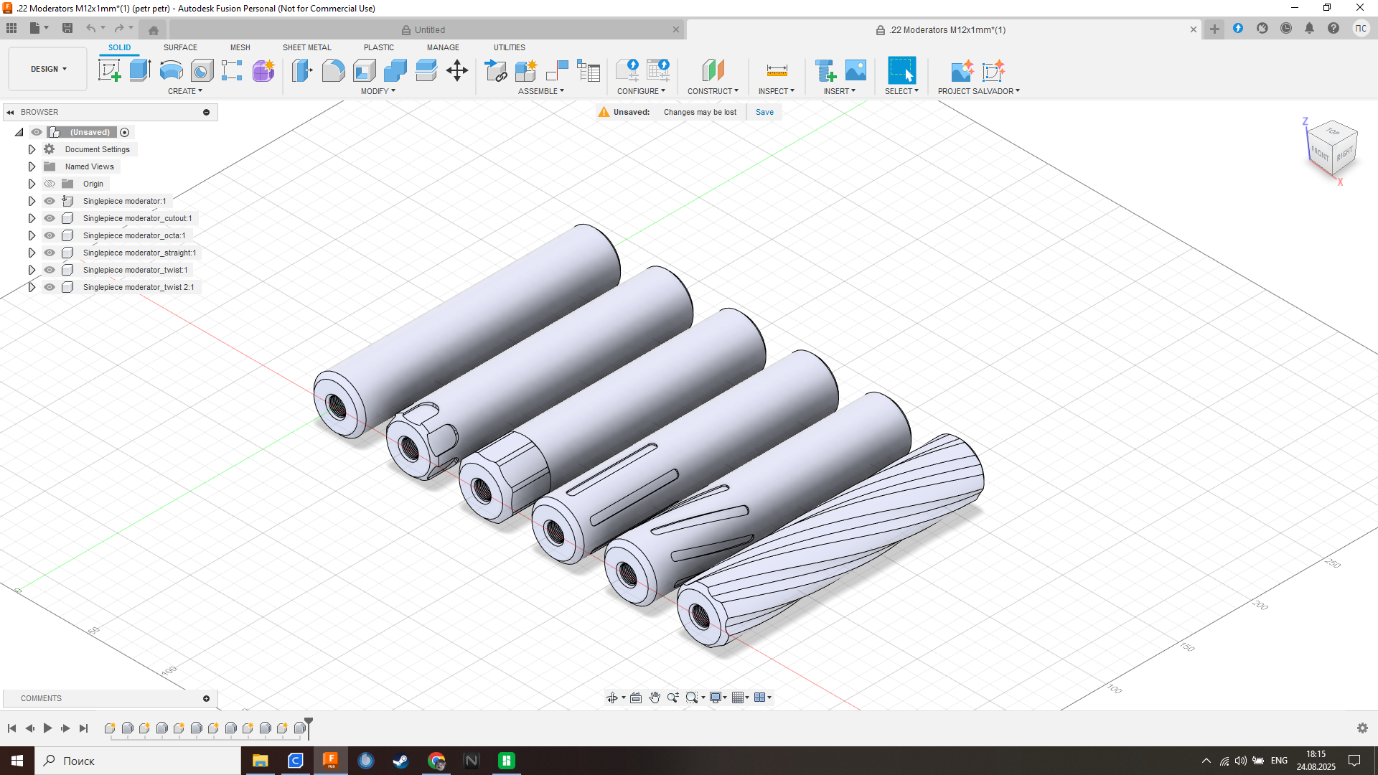Image resolution: width=1378 pixels, height=775 pixels.
Task: Select the Shell tool
Action: 364,70
